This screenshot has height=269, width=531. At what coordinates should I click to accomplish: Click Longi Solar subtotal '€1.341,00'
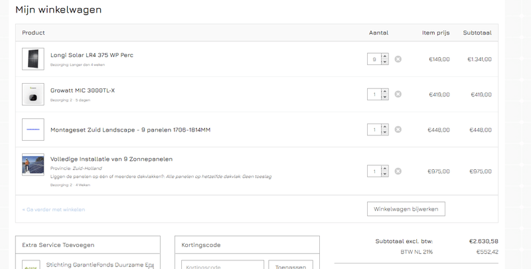(479, 59)
